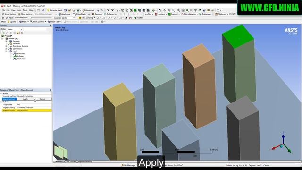Toggle the Thicken edges option

138,18
